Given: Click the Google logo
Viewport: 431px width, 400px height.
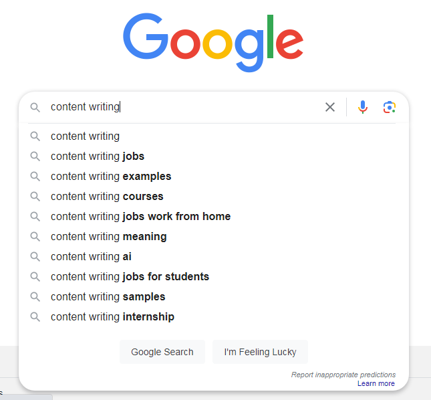Looking at the screenshot, I should click(213, 42).
